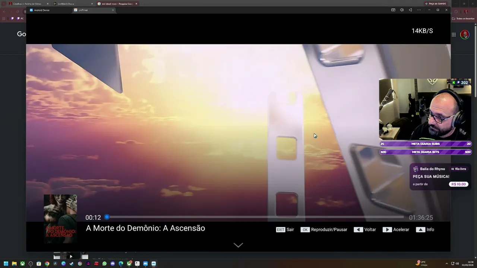Switch to the CineBou Roleta de Filmes tab
The image size is (477, 268).
click(28, 4)
